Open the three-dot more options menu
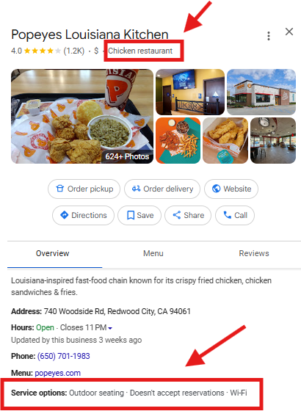This screenshot has width=301, height=411. 269,36
